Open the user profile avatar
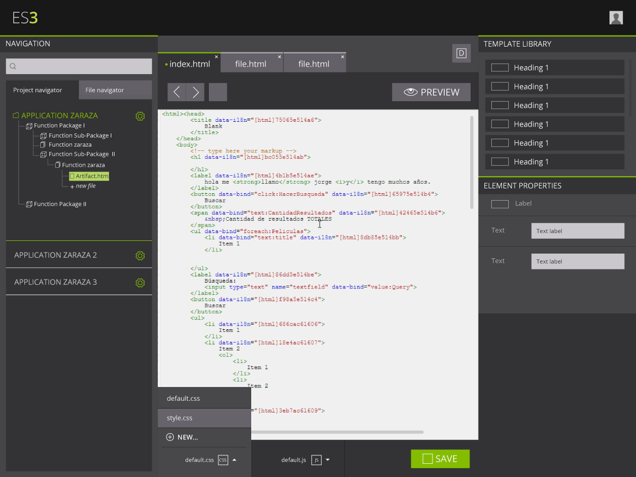The image size is (636, 477). pyautogui.click(x=616, y=17)
